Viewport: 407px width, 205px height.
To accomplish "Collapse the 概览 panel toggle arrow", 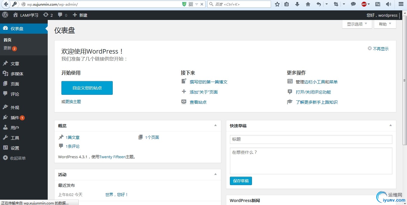I will pos(216,125).
